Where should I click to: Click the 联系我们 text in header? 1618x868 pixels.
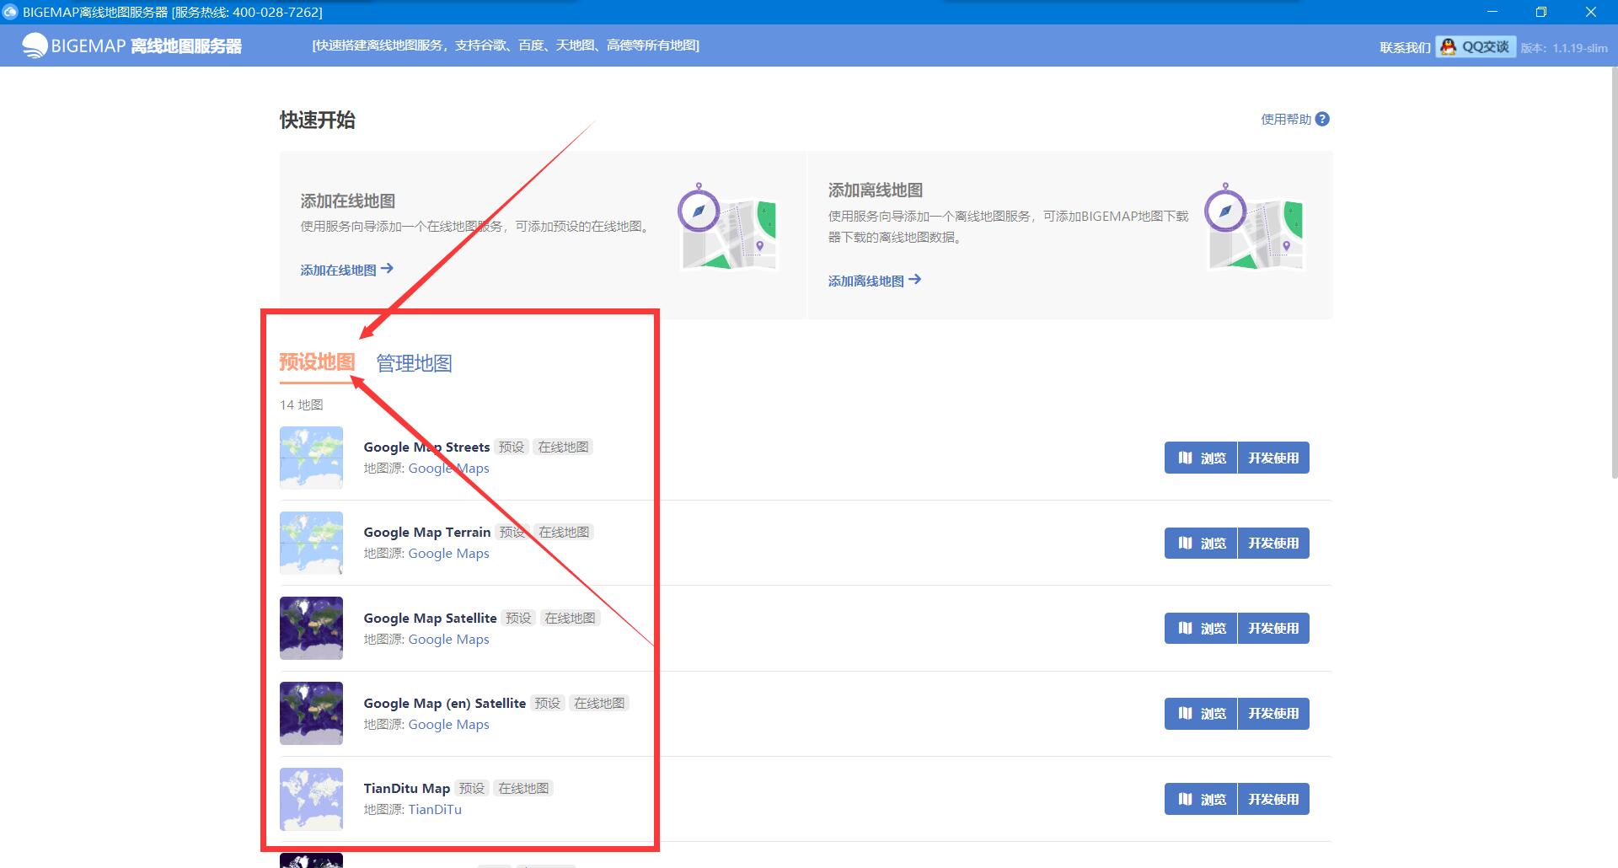coord(1405,48)
